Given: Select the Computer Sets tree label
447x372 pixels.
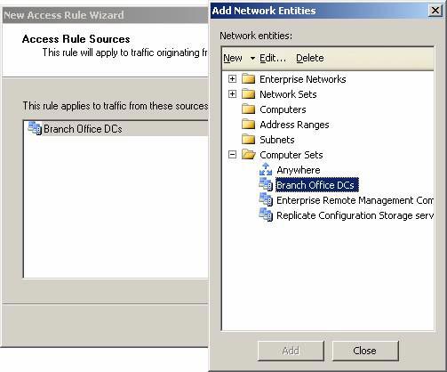Looking at the screenshot, I should point(291,155).
